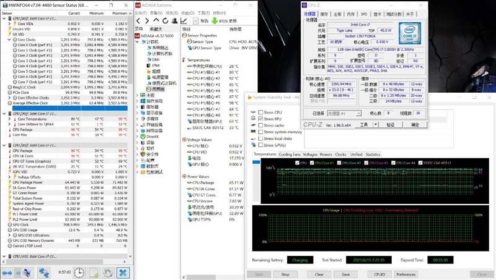Select DirectX item in AIDA64 tree
The width and height of the screenshot is (496, 280).
(149, 137)
